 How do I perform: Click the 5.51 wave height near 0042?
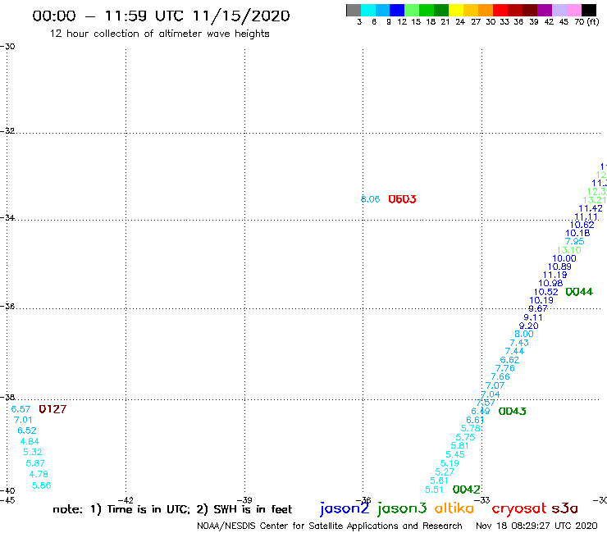[x=434, y=490]
